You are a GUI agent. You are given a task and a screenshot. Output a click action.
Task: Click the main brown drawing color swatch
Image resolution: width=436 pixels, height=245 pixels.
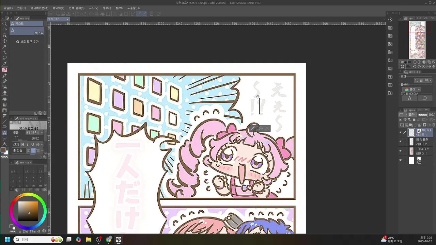tap(3, 150)
